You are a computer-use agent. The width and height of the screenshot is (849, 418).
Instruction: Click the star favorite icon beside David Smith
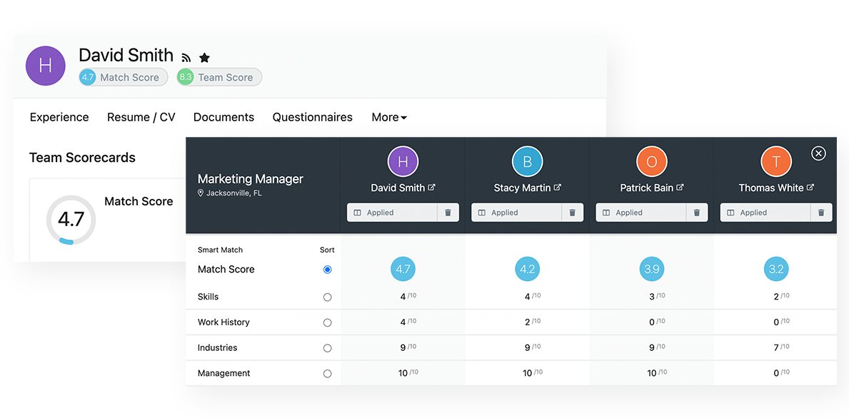click(204, 58)
